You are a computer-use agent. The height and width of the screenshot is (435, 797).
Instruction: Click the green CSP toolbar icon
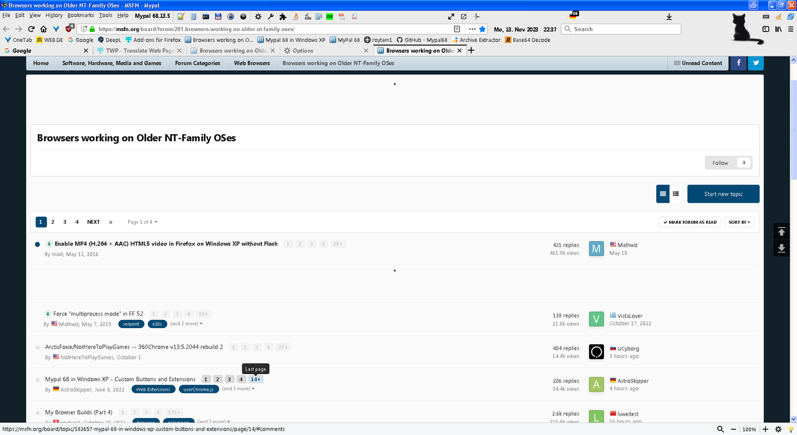pyautogui.click(x=329, y=16)
